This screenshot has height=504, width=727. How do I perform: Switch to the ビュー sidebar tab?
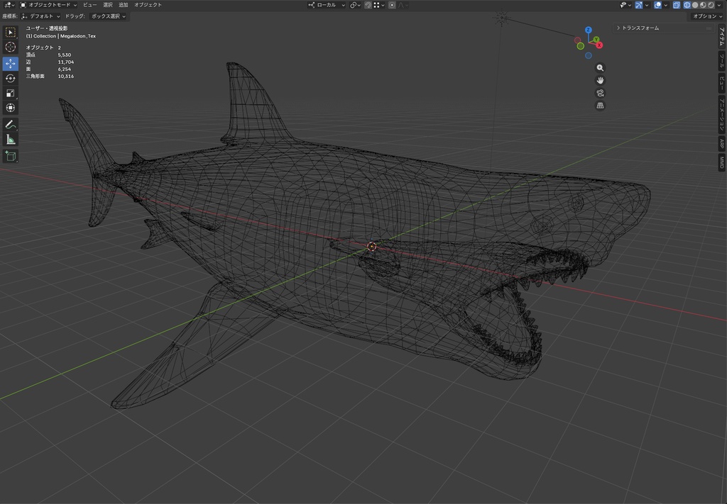722,84
